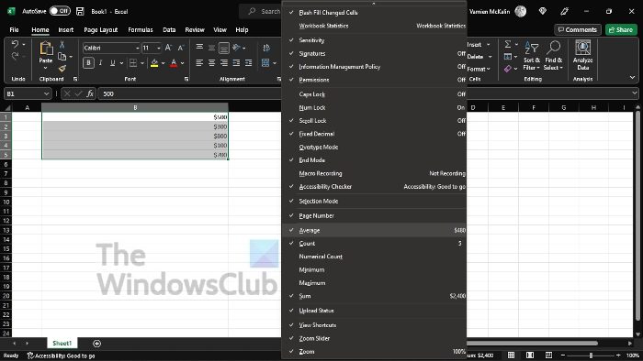Image resolution: width=643 pixels, height=361 pixels.
Task: Collapse the ribbon with chevron
Action: 632,77
